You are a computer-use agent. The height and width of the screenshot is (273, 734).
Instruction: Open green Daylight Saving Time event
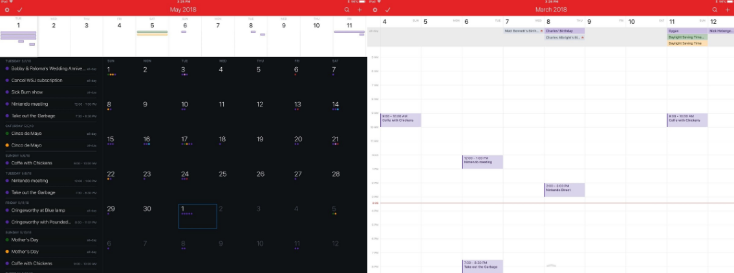click(x=687, y=37)
